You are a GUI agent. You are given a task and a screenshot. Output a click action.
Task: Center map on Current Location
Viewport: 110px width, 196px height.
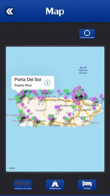click(x=87, y=34)
